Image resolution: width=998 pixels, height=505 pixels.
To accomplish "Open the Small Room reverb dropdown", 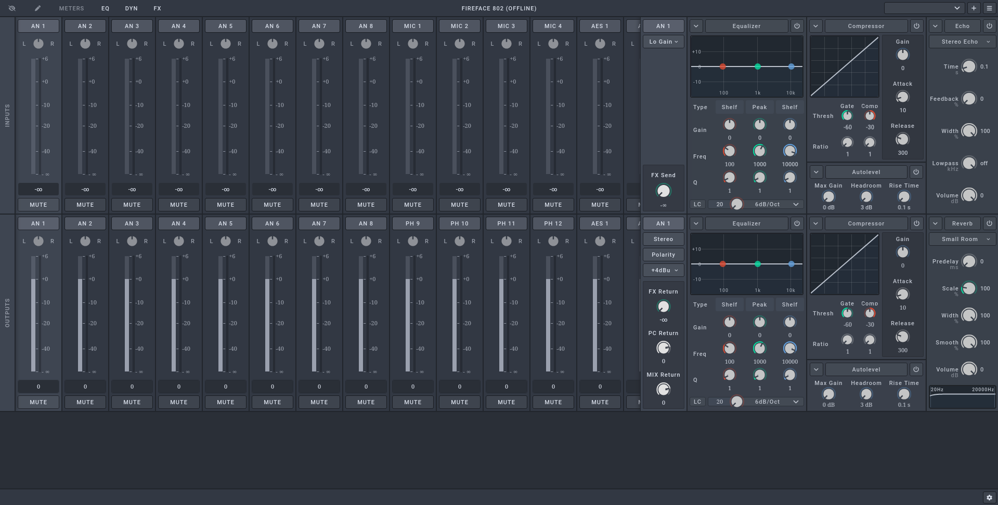I will point(962,239).
